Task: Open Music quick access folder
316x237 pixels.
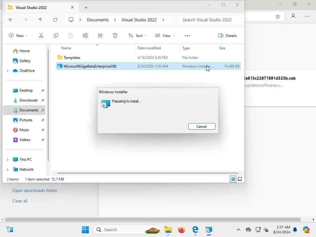Action: click(x=24, y=130)
